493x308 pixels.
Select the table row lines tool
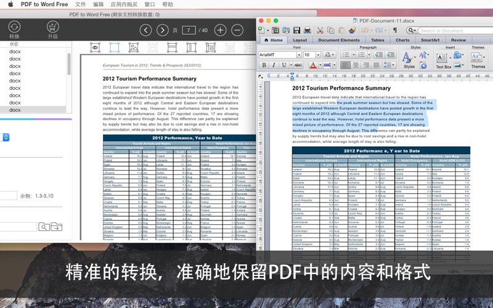pyautogui.click(x=172, y=47)
